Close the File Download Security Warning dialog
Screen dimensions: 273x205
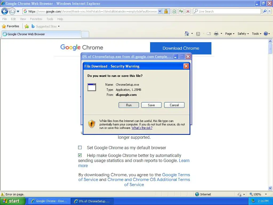click(186, 66)
